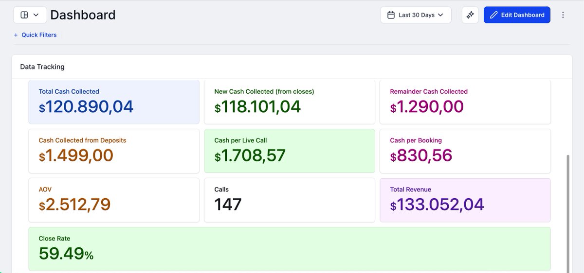Click the value $118.101,04
The height and width of the screenshot is (273, 584).
(258, 106)
